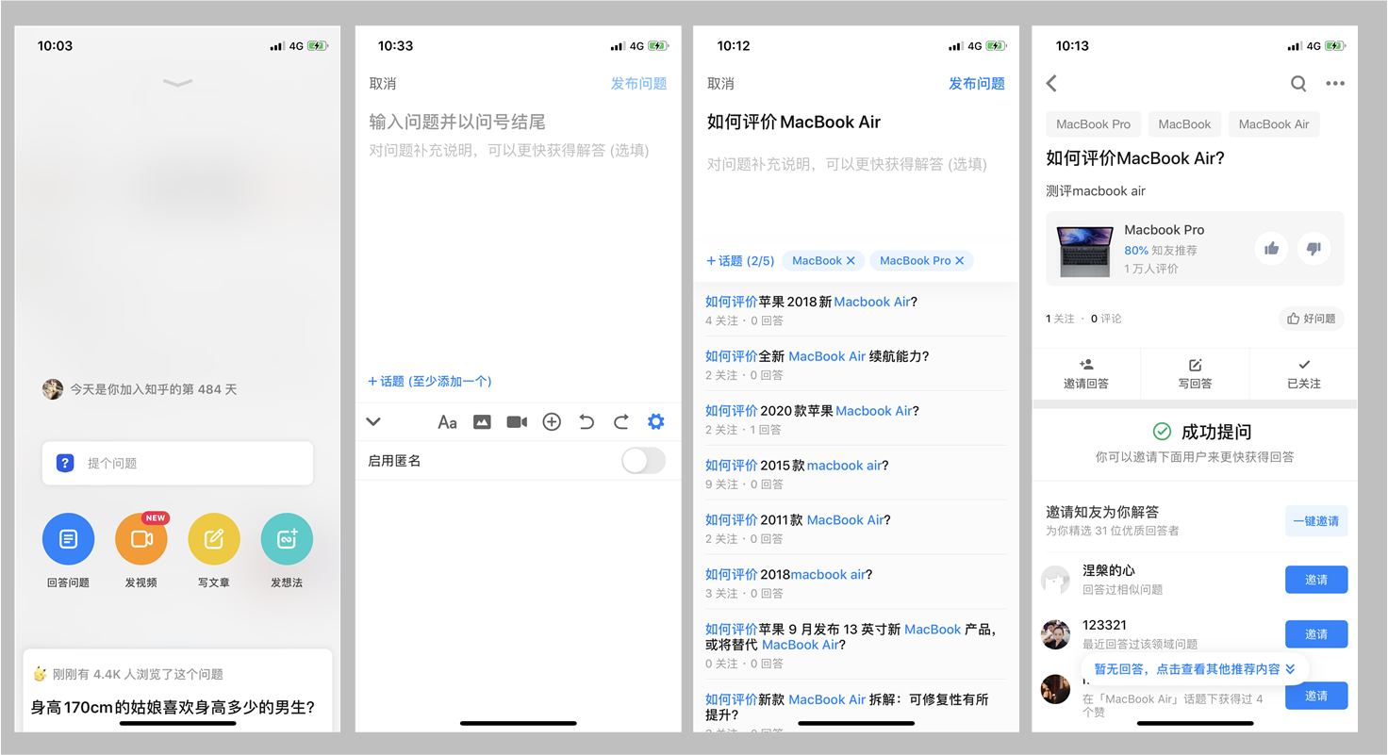Tap the 好问题 button

tap(1312, 319)
